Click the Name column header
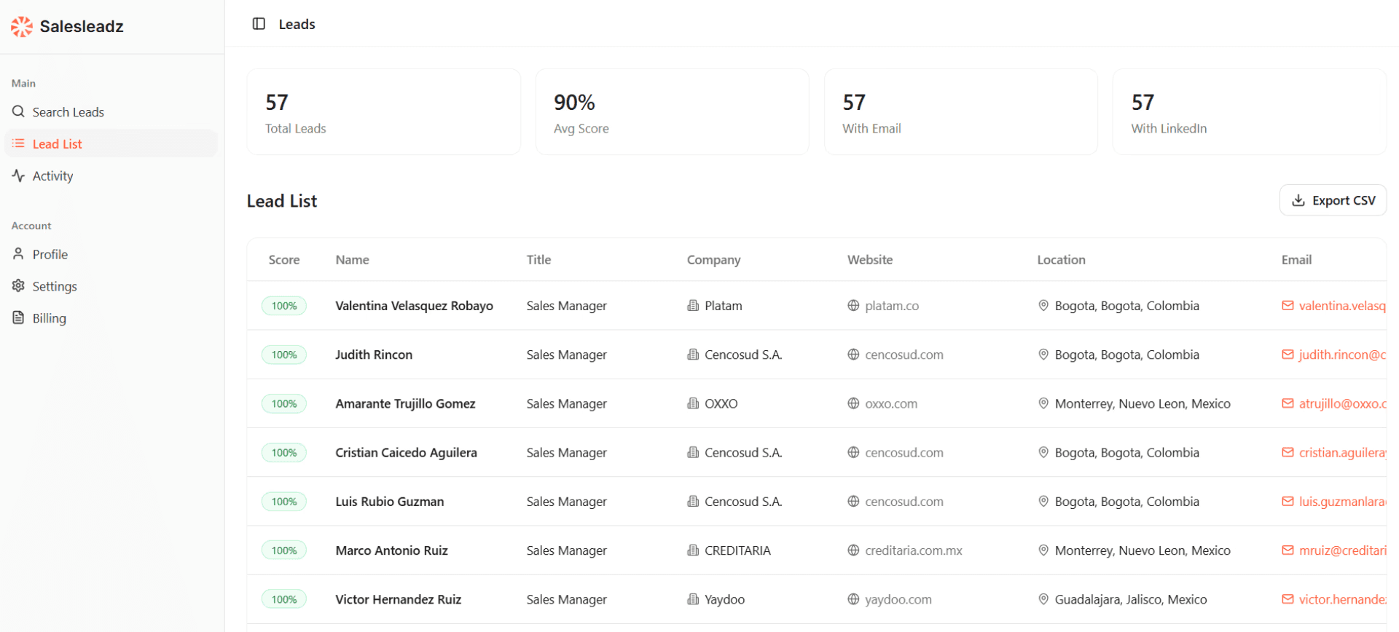Screen dimensions: 1399x632 tap(352, 260)
